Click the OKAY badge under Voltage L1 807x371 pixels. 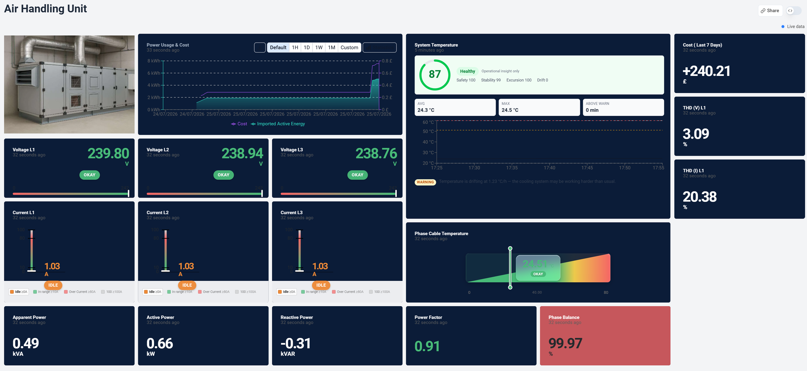coord(89,175)
